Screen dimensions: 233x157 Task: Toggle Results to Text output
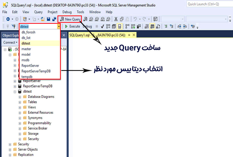tap(147, 26)
